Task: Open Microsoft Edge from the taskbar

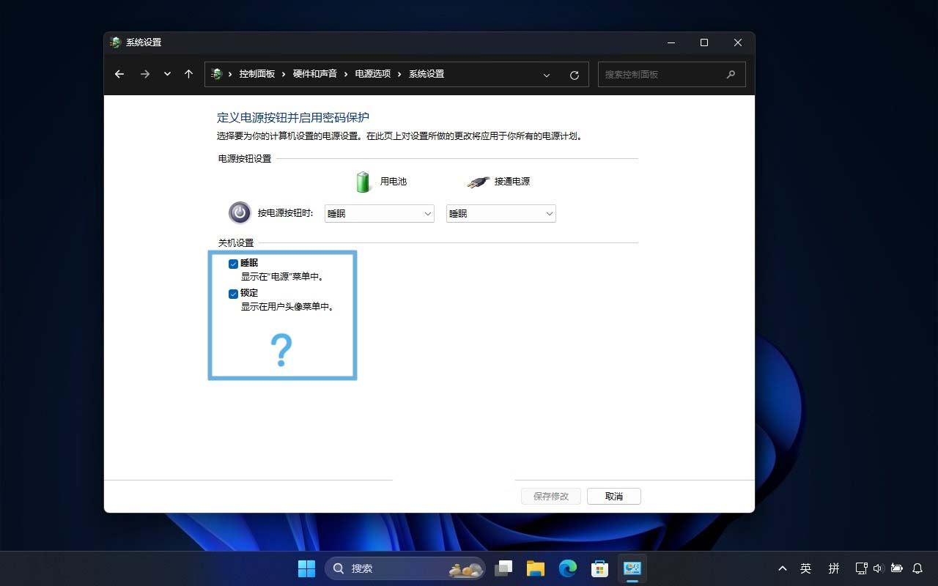Action: (x=567, y=568)
